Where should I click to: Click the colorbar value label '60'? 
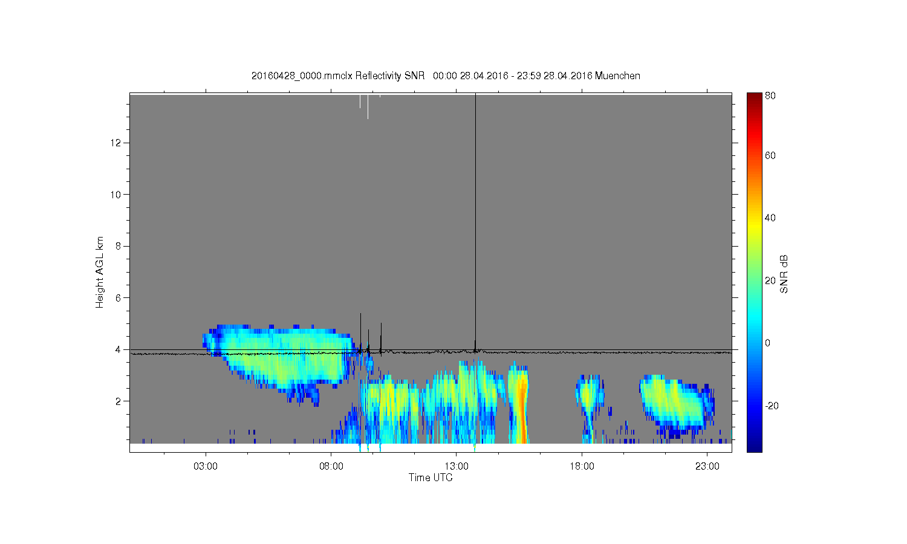770,155
